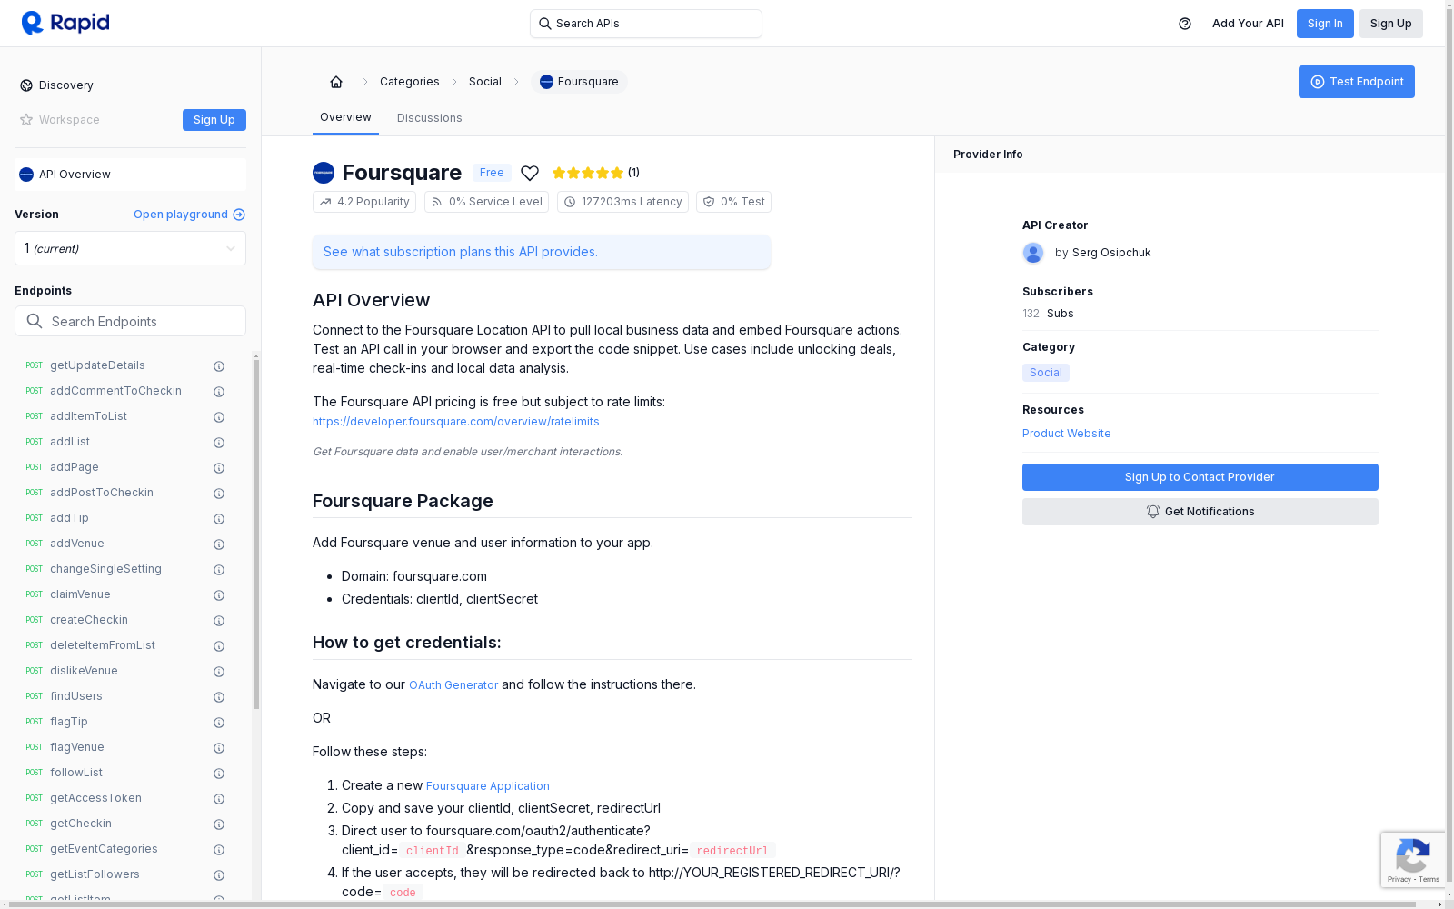This screenshot has width=1454, height=909.
Task: Click Workspace in the sidebar
Action: (60, 120)
